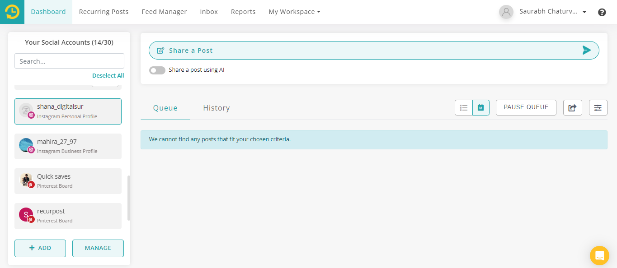Click the no posts found message

374,140
